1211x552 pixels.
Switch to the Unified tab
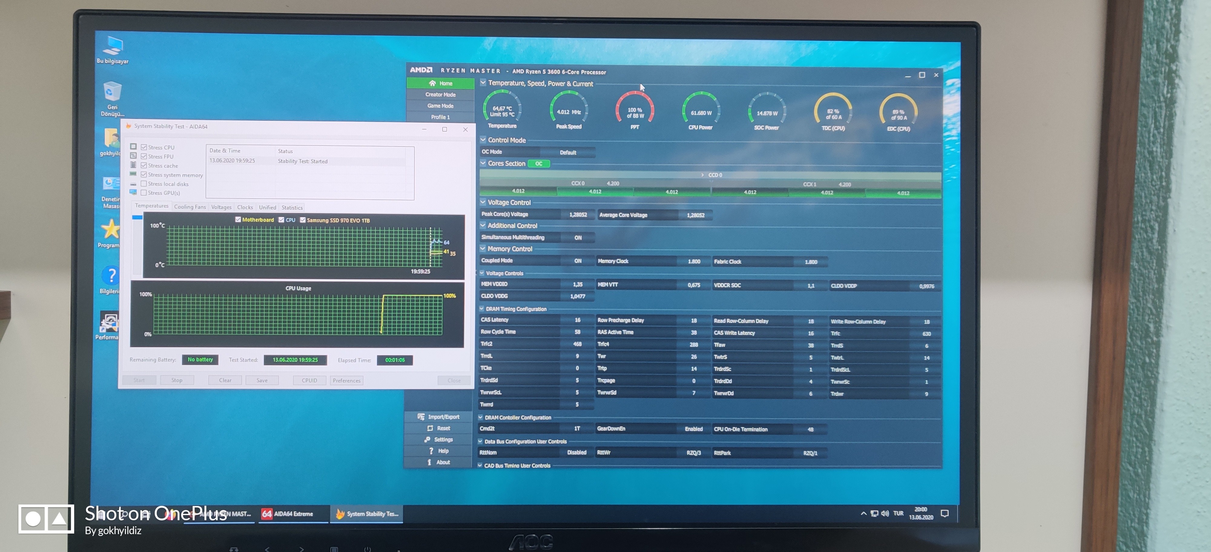pyautogui.click(x=268, y=207)
